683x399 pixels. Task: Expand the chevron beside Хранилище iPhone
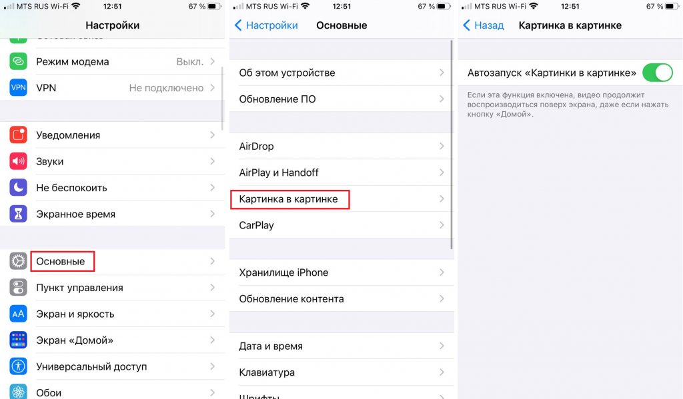click(x=442, y=272)
